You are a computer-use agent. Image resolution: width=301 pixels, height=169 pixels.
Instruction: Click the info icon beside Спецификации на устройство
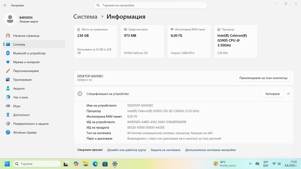tap(80, 94)
